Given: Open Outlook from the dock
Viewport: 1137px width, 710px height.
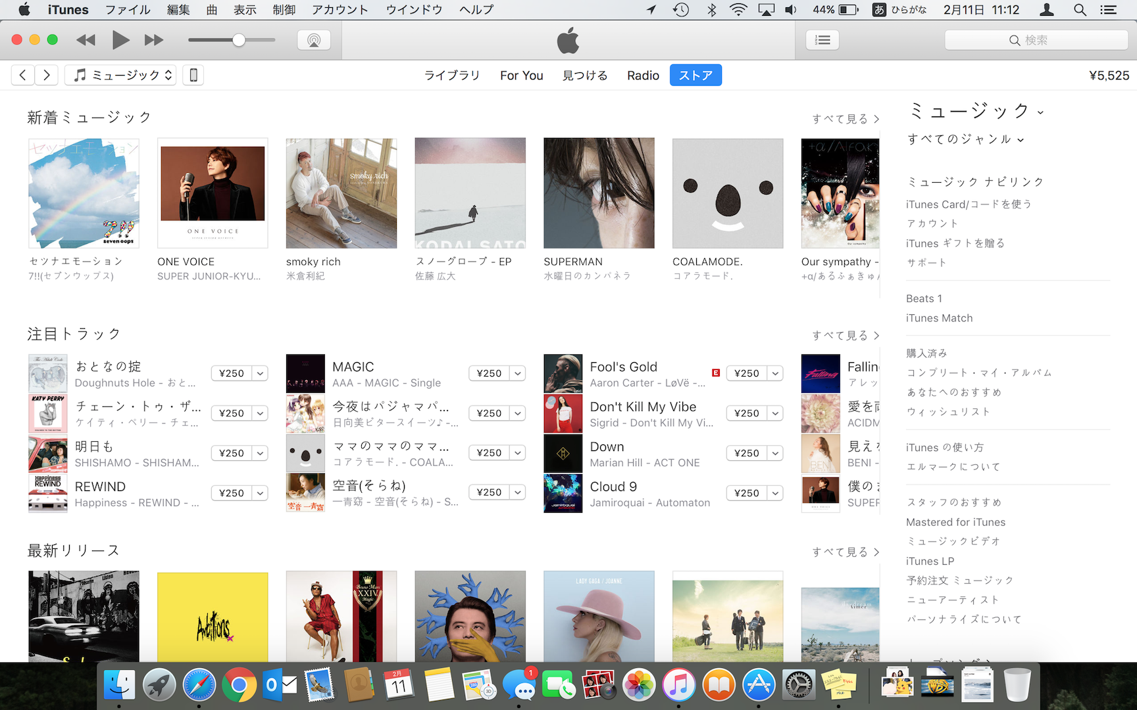Looking at the screenshot, I should 279,685.
